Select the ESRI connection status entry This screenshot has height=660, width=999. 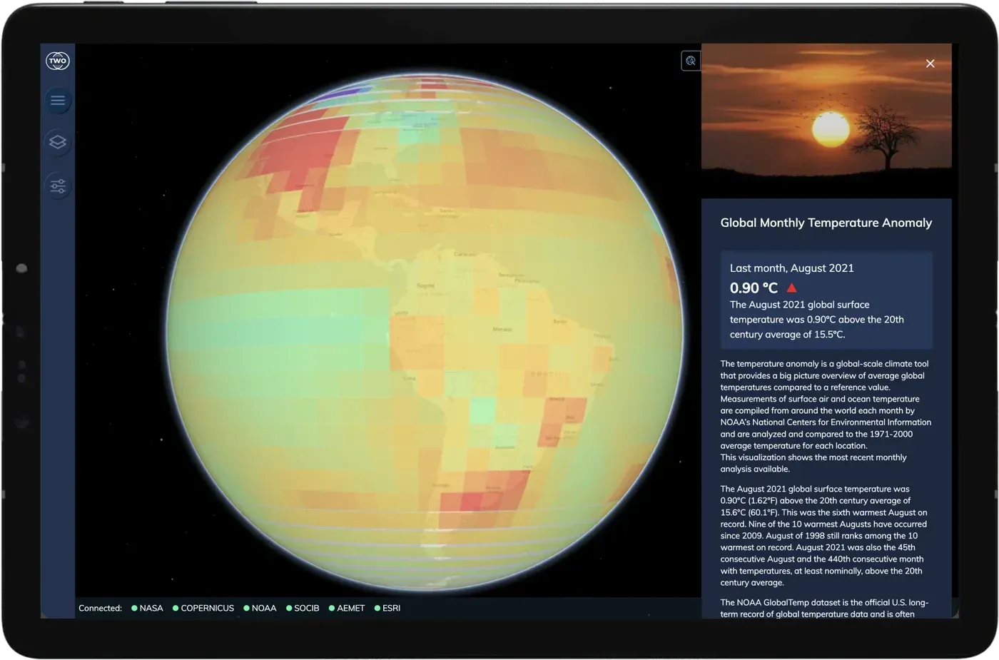(x=387, y=608)
